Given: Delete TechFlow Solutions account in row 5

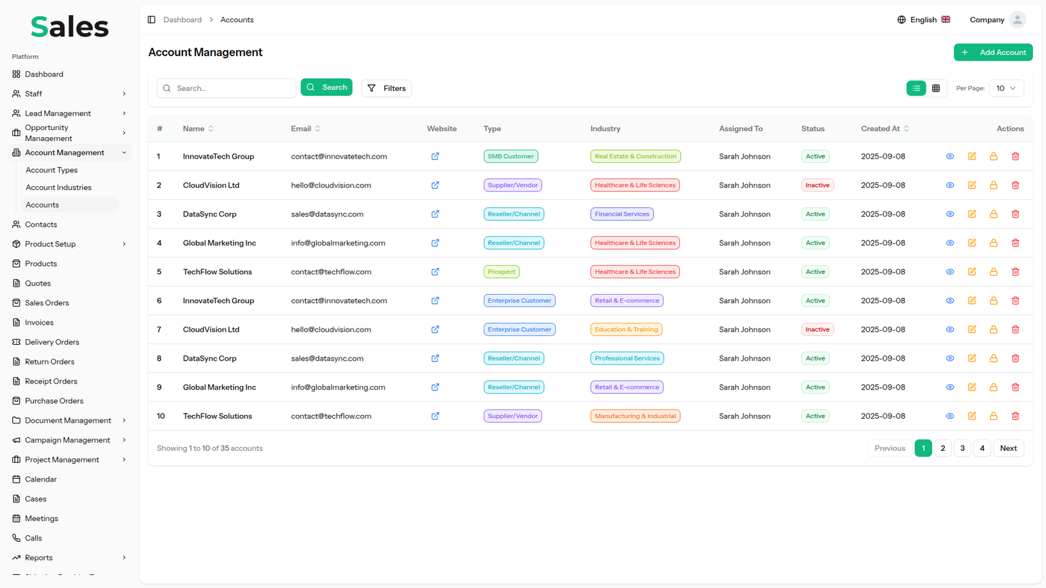Looking at the screenshot, I should click(x=1015, y=272).
